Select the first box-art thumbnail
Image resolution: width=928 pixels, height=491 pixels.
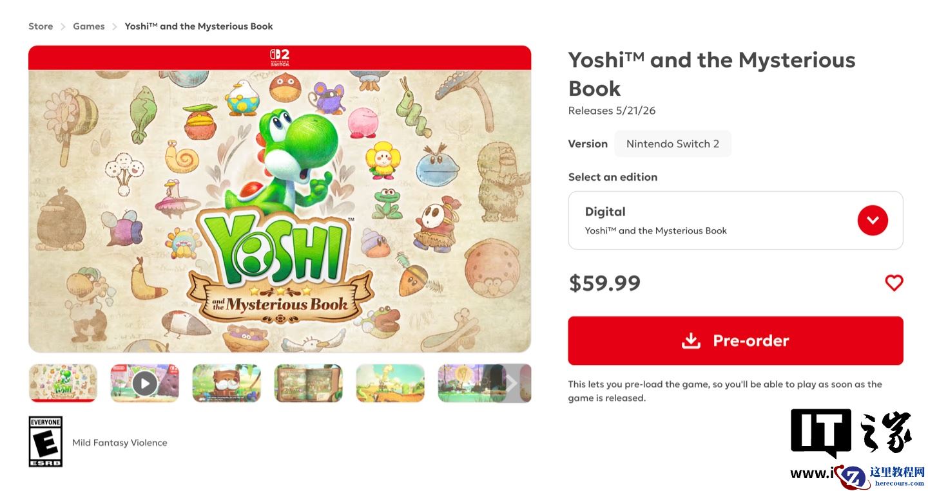(x=63, y=383)
